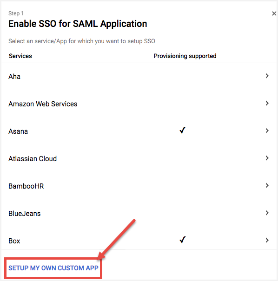Viewport: 278px width, 281px height.
Task: Click Setup My Own Custom App
Action: click(53, 268)
